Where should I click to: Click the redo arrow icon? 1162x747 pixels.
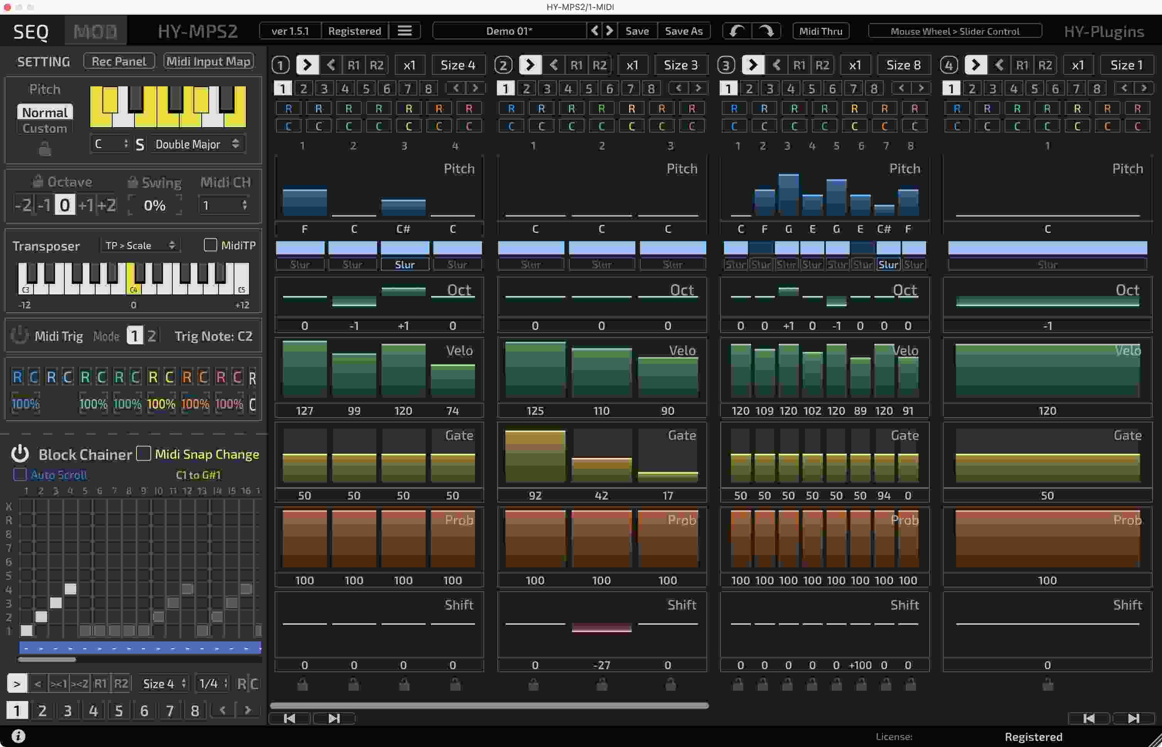click(766, 31)
